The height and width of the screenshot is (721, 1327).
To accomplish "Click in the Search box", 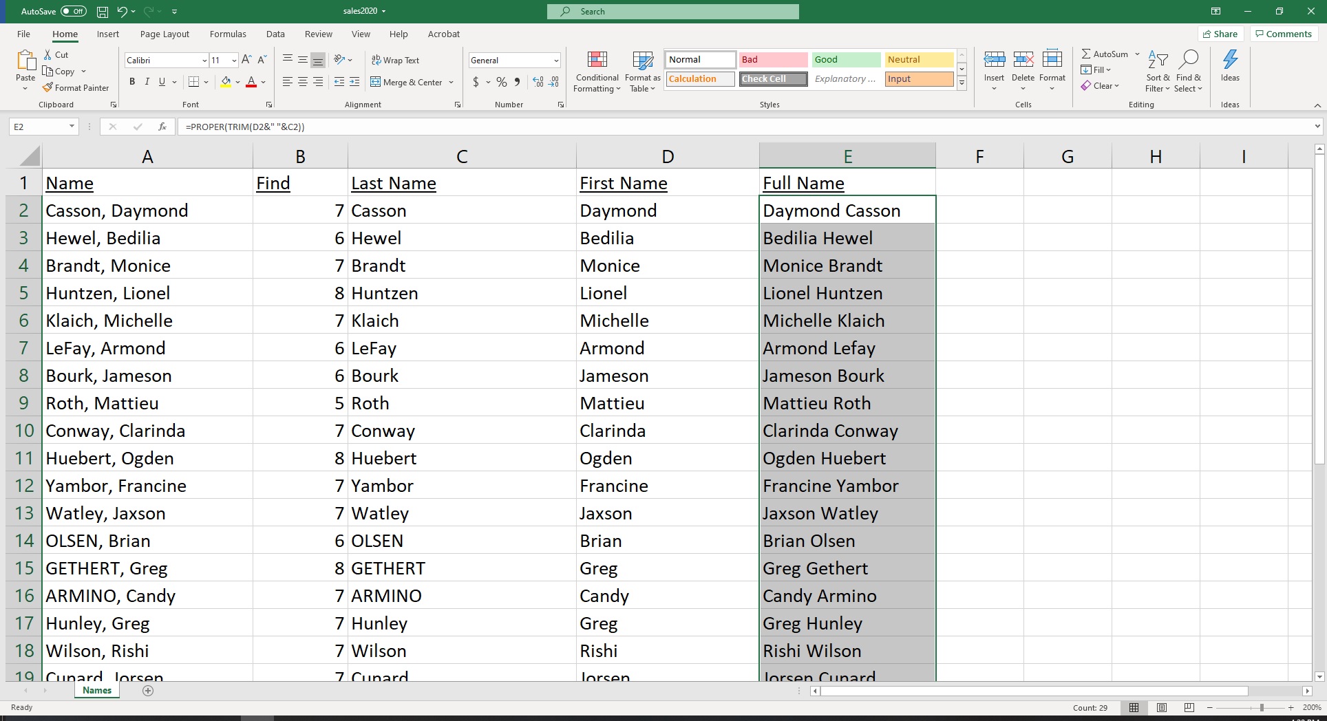I will 673,11.
